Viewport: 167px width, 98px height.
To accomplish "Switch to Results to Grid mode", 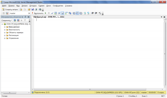I will 77,13.
